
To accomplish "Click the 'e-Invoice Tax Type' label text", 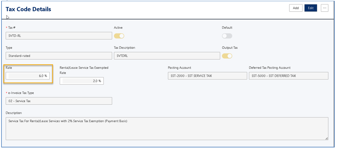I will pos(21,93).
